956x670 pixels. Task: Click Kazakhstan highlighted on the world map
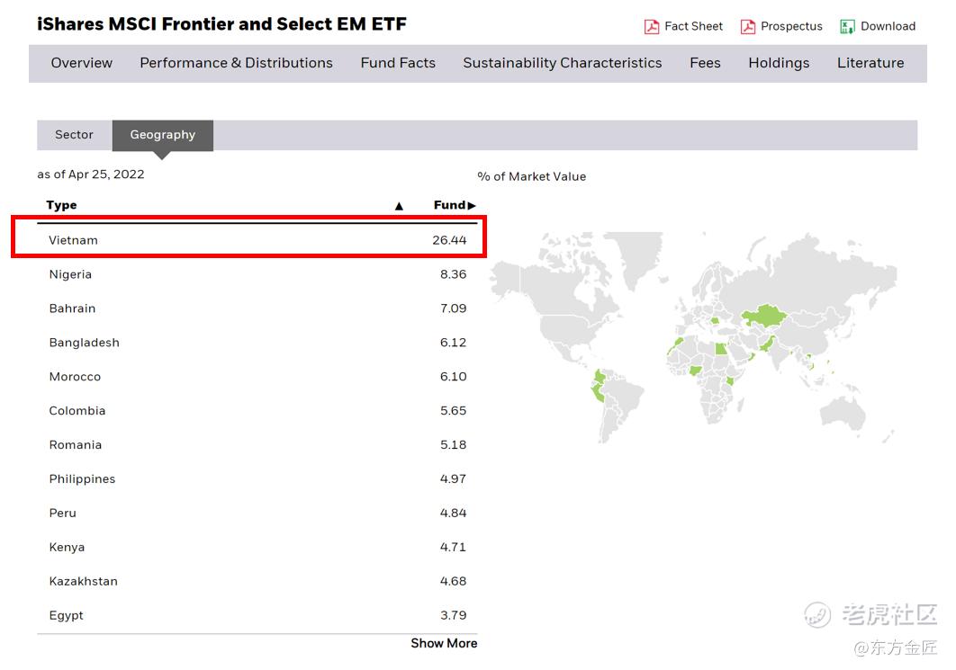763,315
